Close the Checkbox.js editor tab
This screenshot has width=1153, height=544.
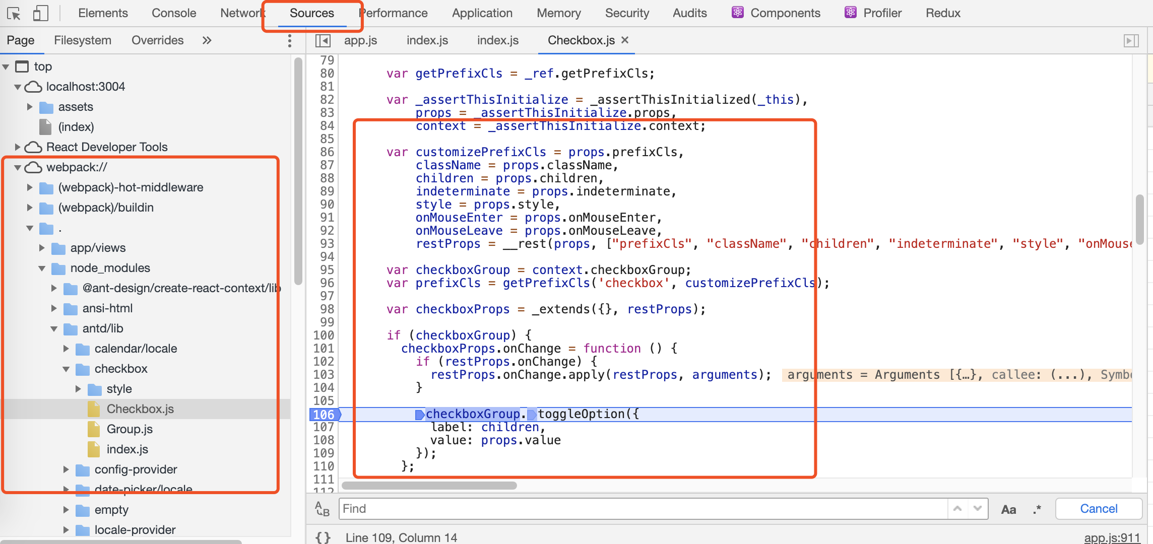(x=625, y=40)
